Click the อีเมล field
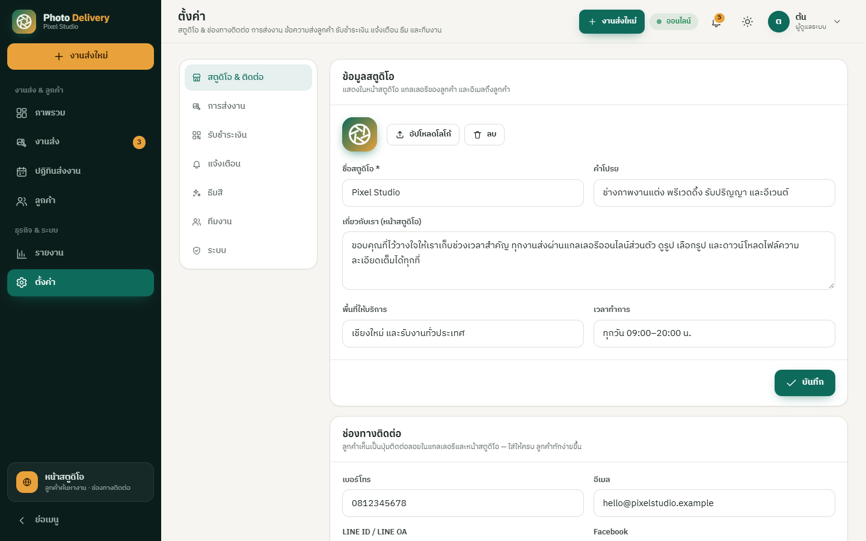This screenshot has height=541, width=866. [714, 503]
